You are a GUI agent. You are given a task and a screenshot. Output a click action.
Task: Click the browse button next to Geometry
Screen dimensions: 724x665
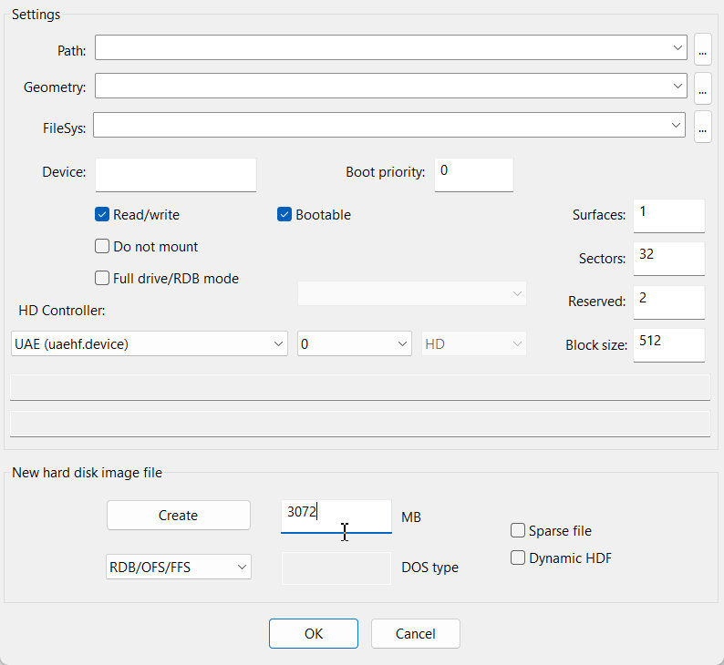click(x=702, y=87)
